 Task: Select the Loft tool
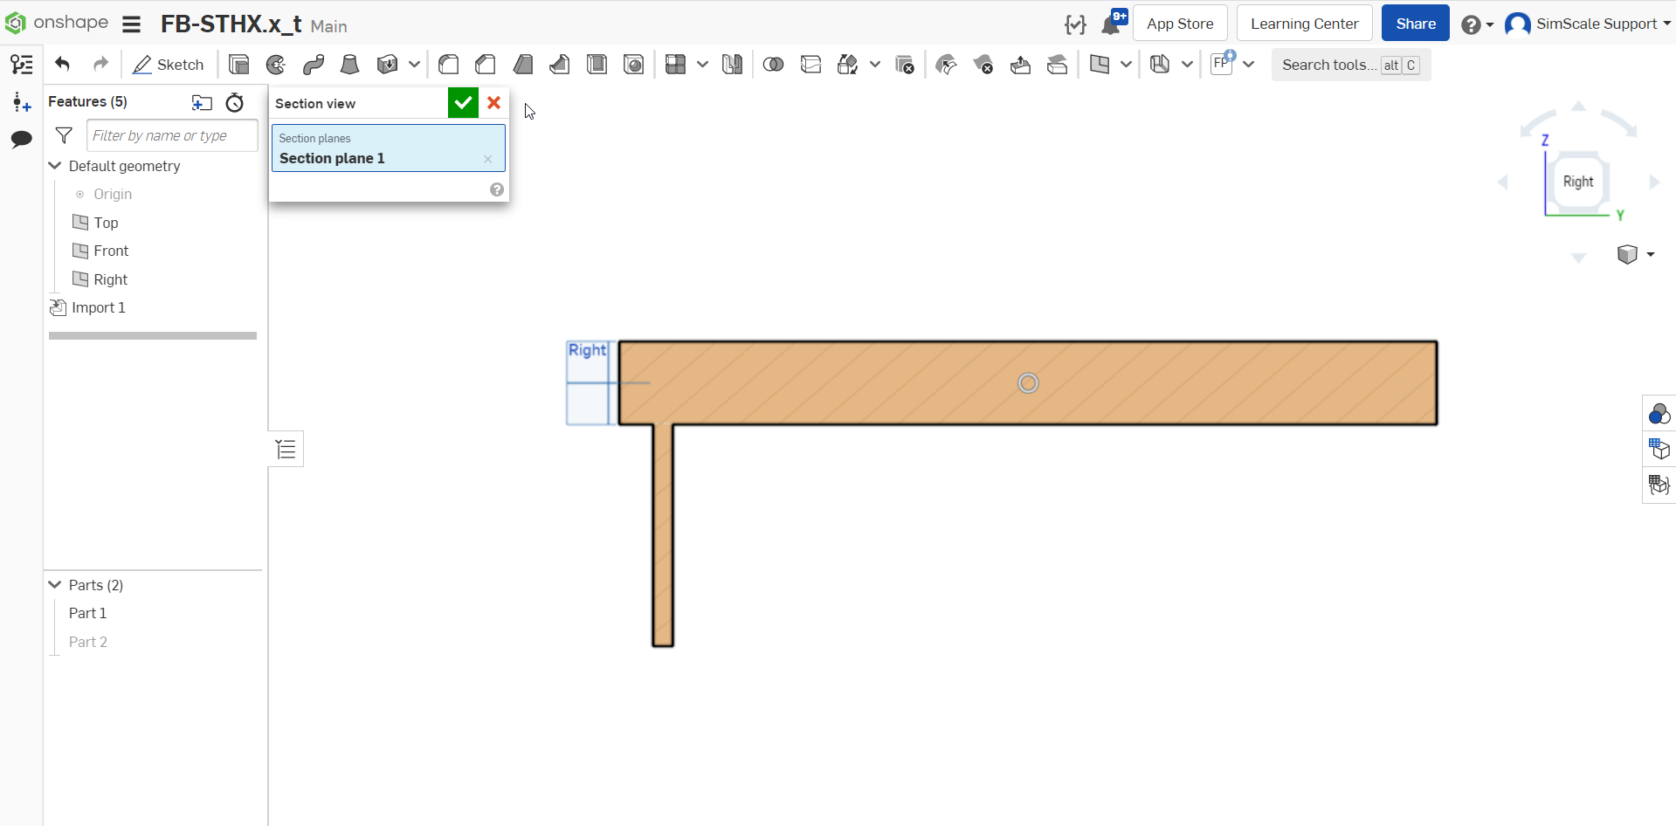pyautogui.click(x=350, y=65)
